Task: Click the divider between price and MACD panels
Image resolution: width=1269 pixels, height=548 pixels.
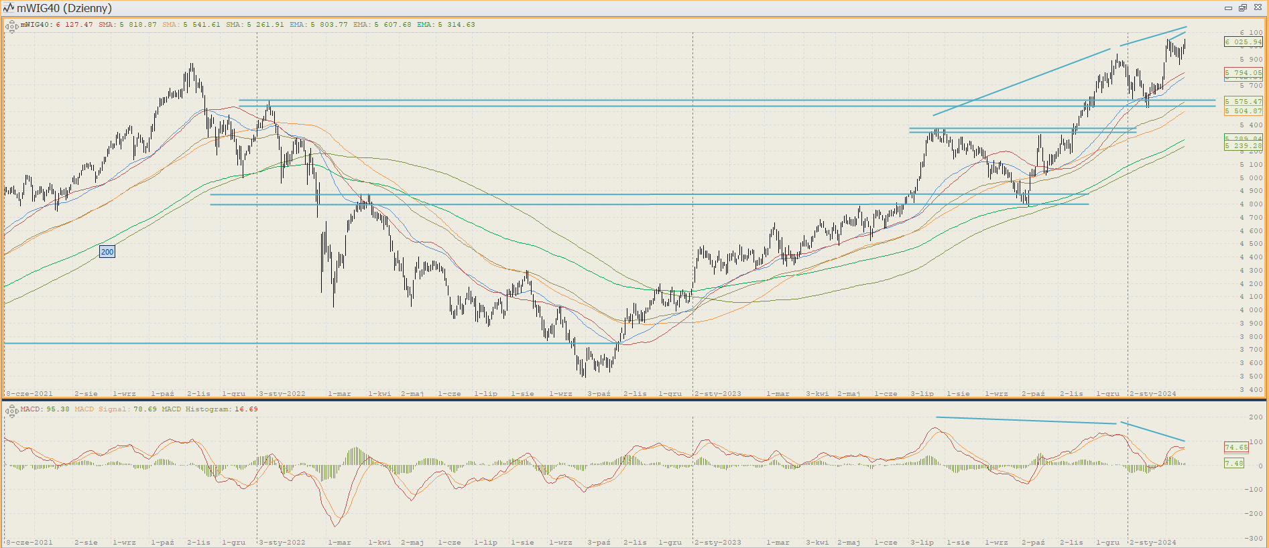Action: [x=634, y=400]
